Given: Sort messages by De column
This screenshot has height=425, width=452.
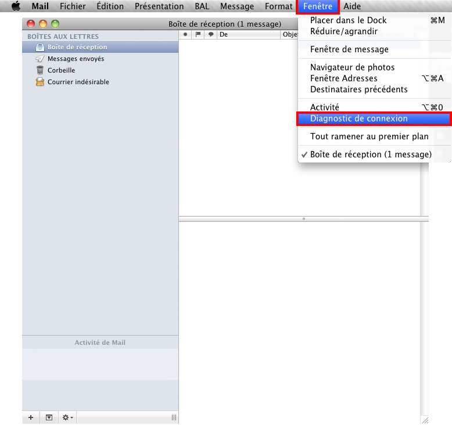Looking at the screenshot, I should (249, 34).
